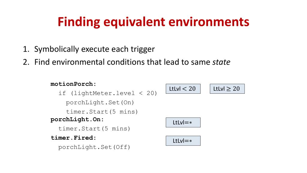Click the number '2.' list marker

click(26, 62)
